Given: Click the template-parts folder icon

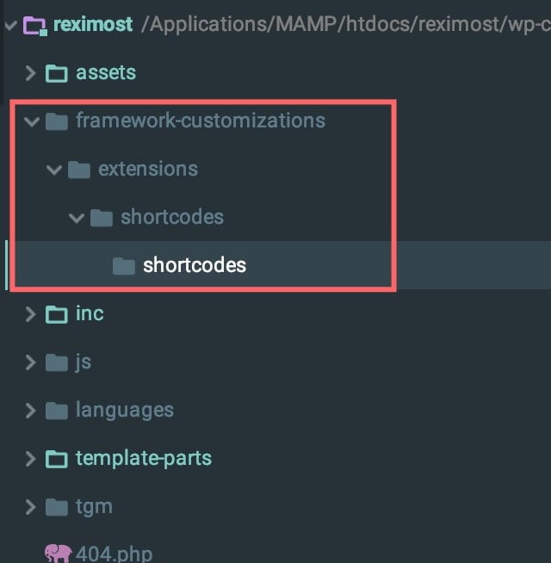Looking at the screenshot, I should pyautogui.click(x=57, y=459).
